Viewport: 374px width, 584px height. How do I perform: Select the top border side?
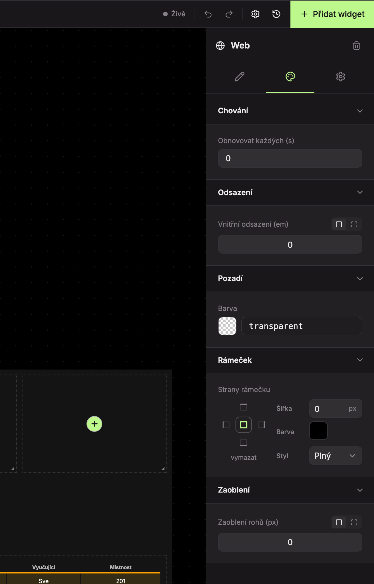(x=244, y=407)
